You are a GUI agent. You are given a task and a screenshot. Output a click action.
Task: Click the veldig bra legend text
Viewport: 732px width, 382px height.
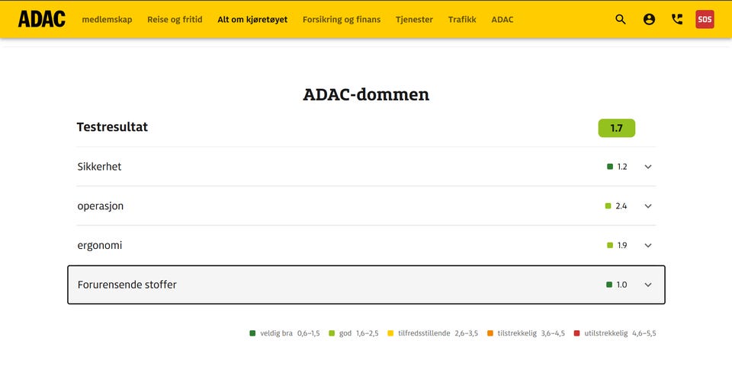click(x=276, y=333)
